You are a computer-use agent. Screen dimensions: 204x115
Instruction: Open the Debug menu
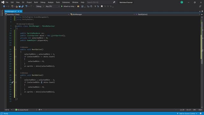point(43,2)
